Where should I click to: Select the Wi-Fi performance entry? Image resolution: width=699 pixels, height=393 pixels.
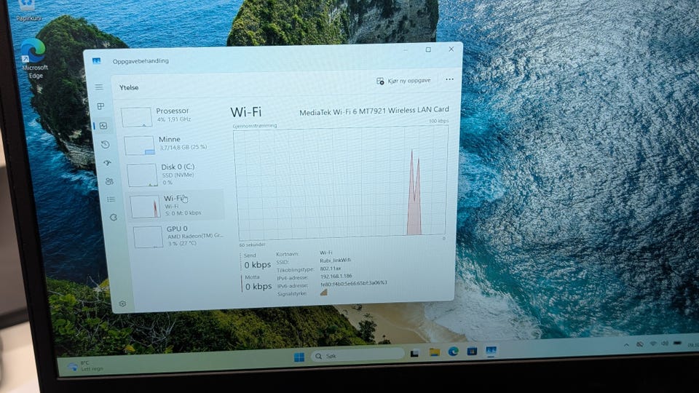(176, 205)
